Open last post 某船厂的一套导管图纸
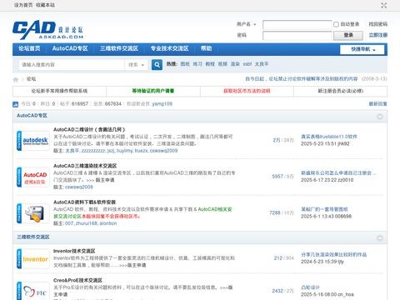This screenshot has height=300, width=400. click(x=324, y=209)
